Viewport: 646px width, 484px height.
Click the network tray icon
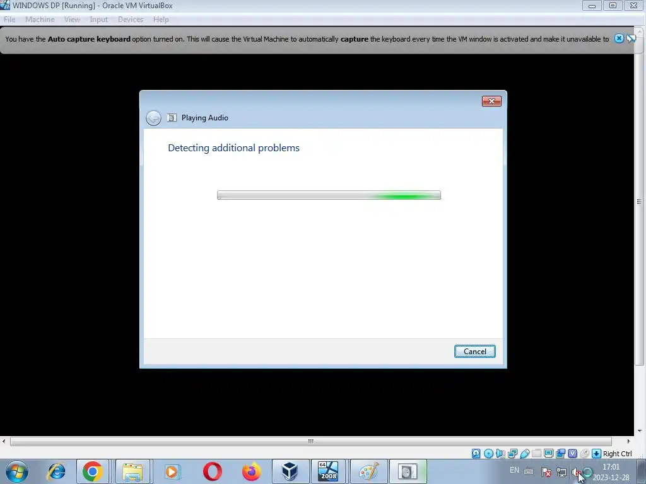(x=561, y=472)
